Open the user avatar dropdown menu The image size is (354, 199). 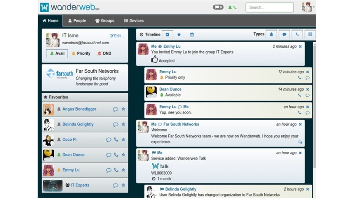[308, 7]
